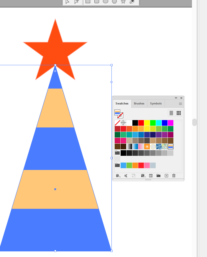Open Swatch Options
The image size is (207, 257).
[151, 176]
